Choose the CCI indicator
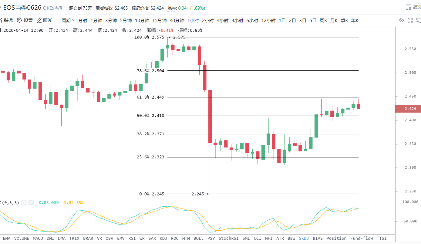 tap(258, 238)
